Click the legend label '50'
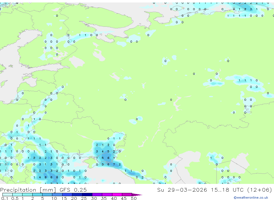Image resolution: width=274 pixels, height=200 pixels. point(134,198)
